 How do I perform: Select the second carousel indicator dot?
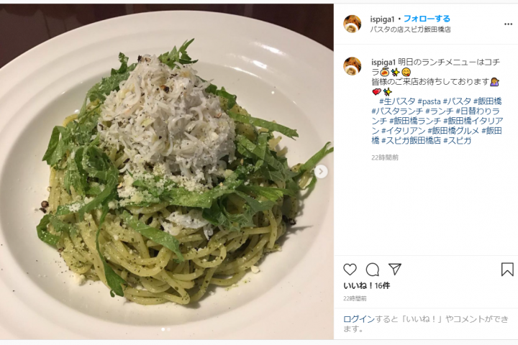click(x=168, y=329)
